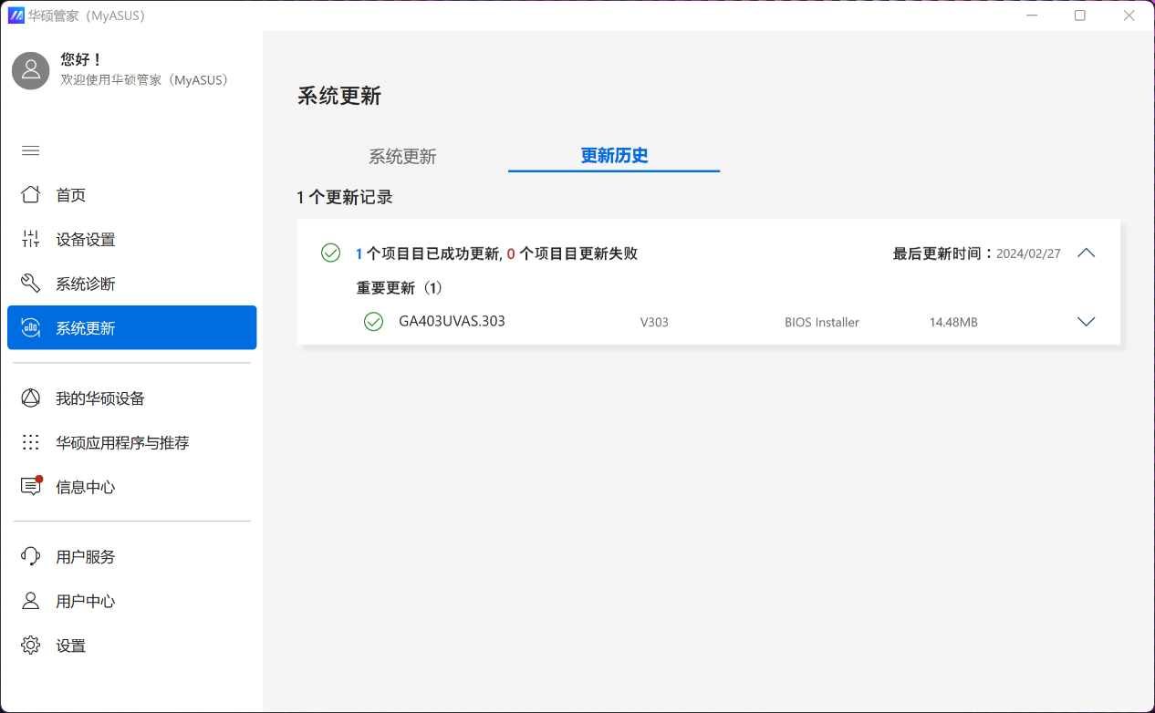
Task: Click the BIOS Installer text
Action: (x=822, y=323)
